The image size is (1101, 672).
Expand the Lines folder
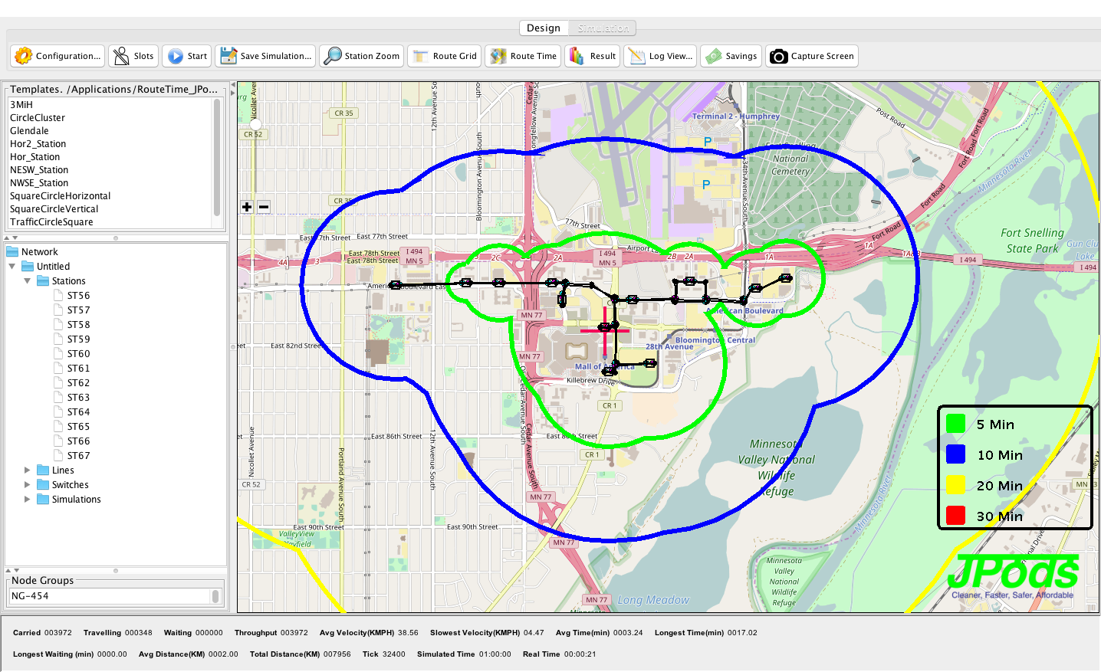click(x=28, y=470)
